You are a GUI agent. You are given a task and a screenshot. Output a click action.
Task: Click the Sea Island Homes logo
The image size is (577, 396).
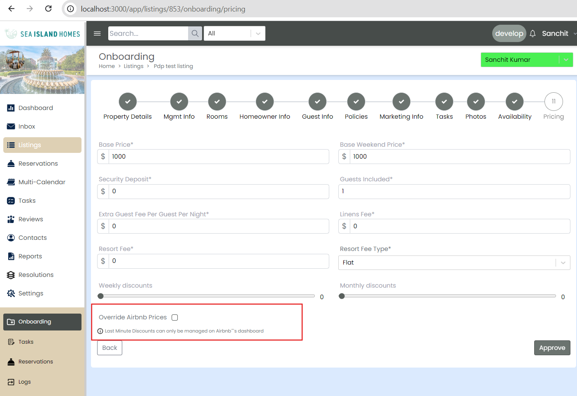tap(42, 34)
